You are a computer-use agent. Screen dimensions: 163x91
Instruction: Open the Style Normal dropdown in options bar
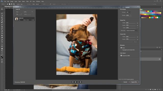click(x=39, y=4)
